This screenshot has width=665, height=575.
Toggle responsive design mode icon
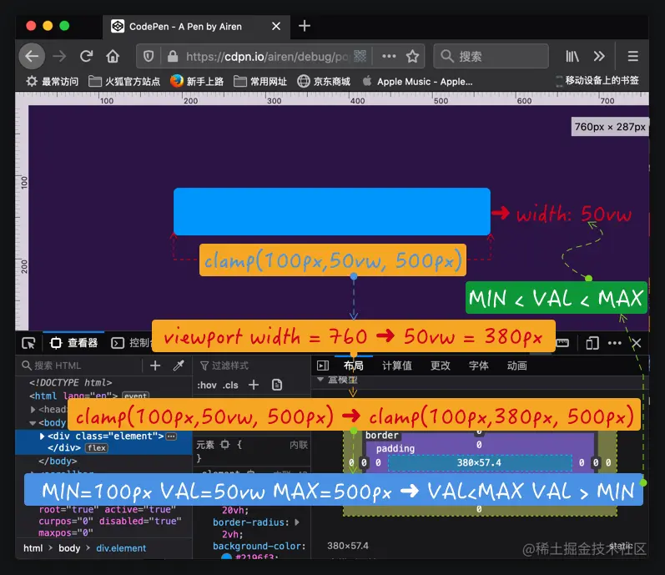[592, 343]
